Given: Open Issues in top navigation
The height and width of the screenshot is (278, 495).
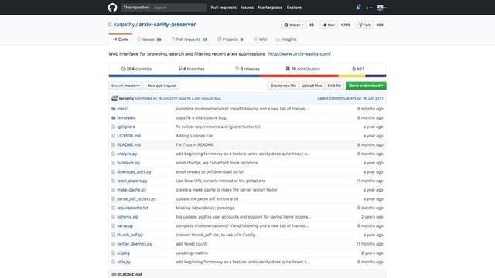Looking at the screenshot, I should [x=247, y=8].
